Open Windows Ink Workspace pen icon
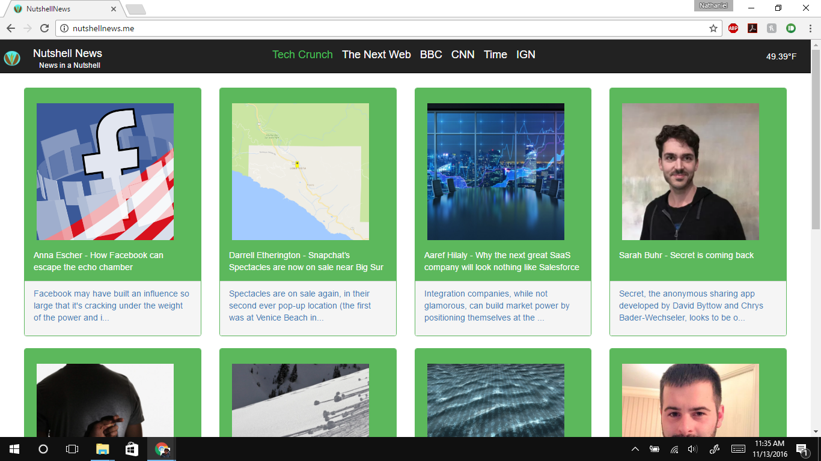 (715, 449)
